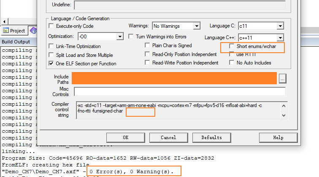Enable No Auto Includes checkbox

232,63
